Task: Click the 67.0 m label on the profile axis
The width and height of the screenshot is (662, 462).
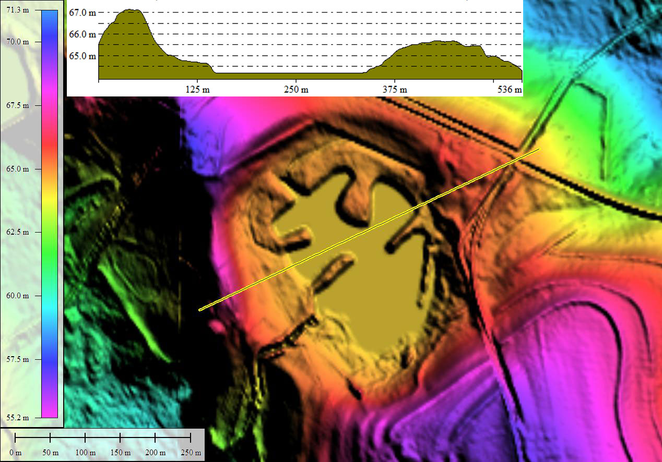Action: coord(82,13)
